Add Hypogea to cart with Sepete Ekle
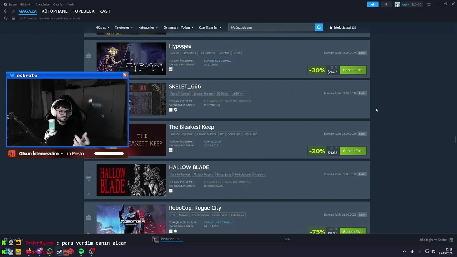This screenshot has width=457, height=257. pyautogui.click(x=353, y=70)
